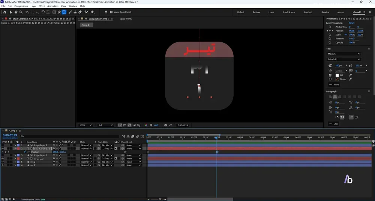Viewport: 375px width, 201px height.
Task: Enable the Stroke checkbox in Text properties
Action: (x=330, y=79)
